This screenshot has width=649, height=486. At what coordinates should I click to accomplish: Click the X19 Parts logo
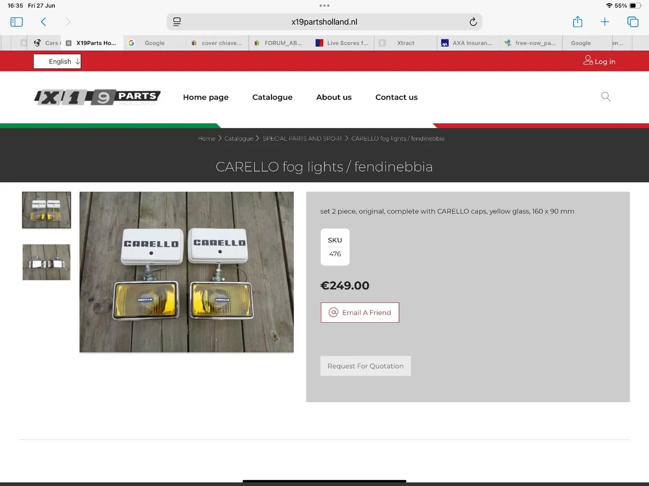pyautogui.click(x=97, y=97)
